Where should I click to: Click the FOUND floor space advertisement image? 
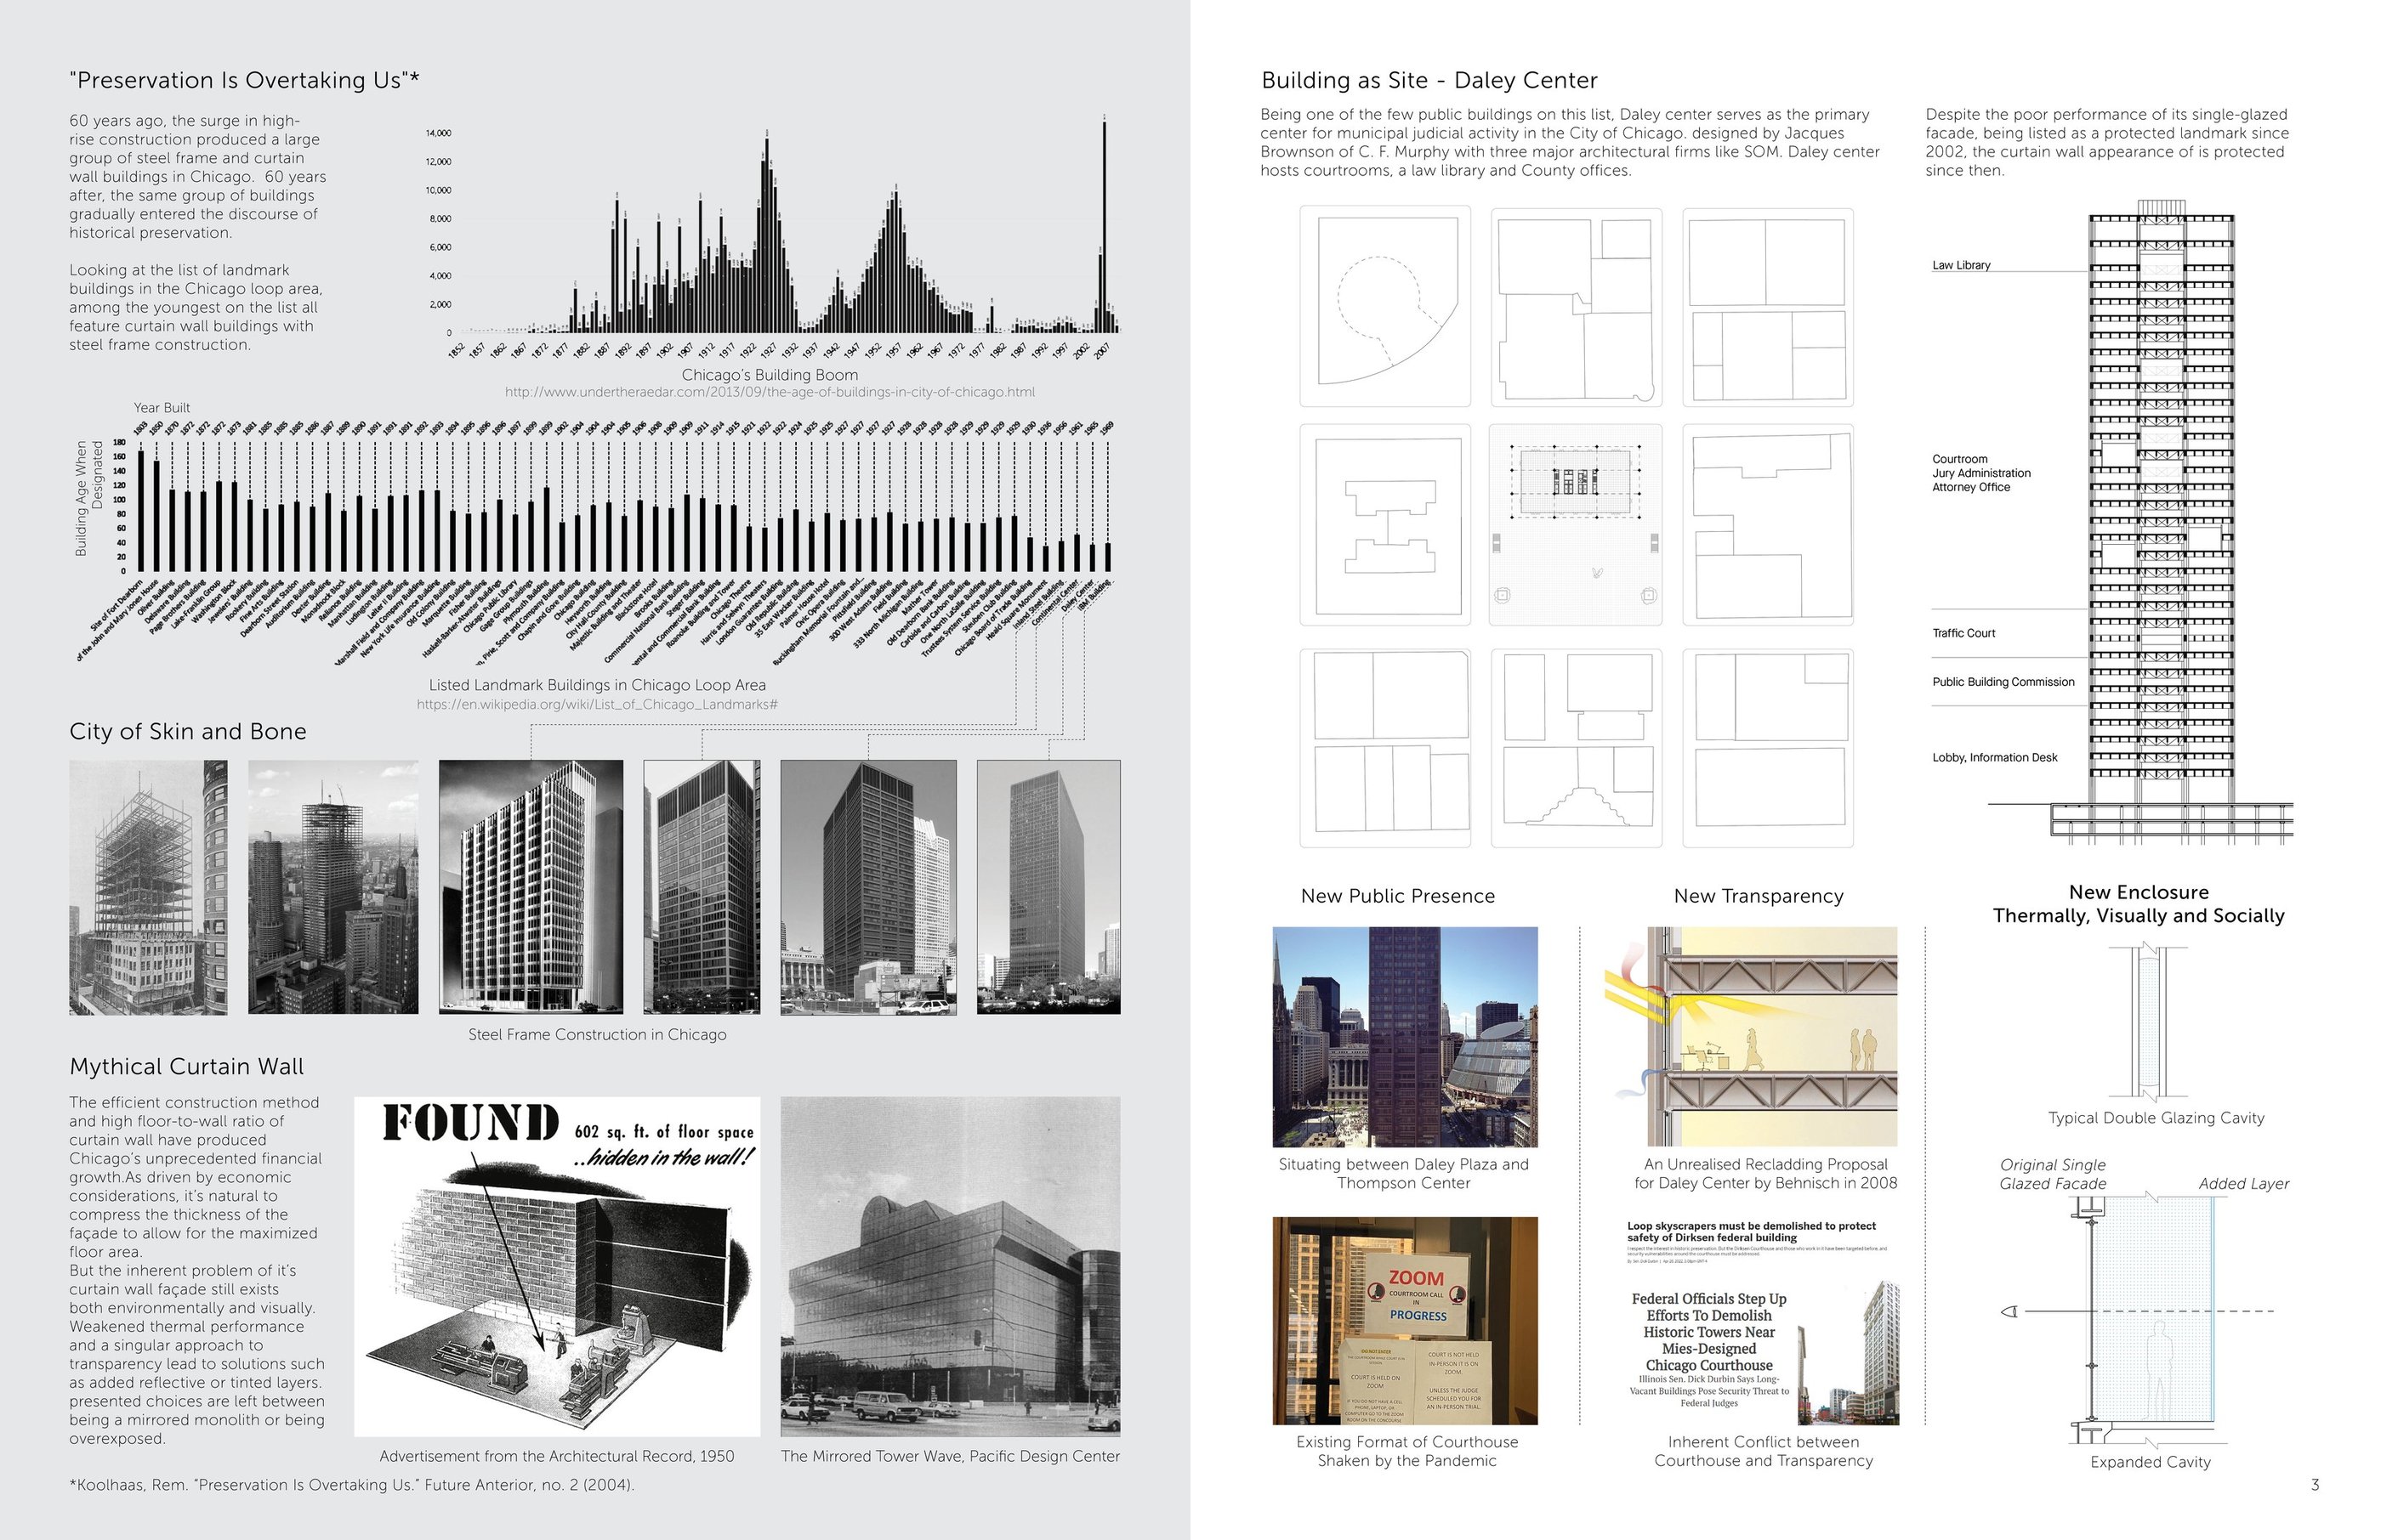pos(557,1266)
